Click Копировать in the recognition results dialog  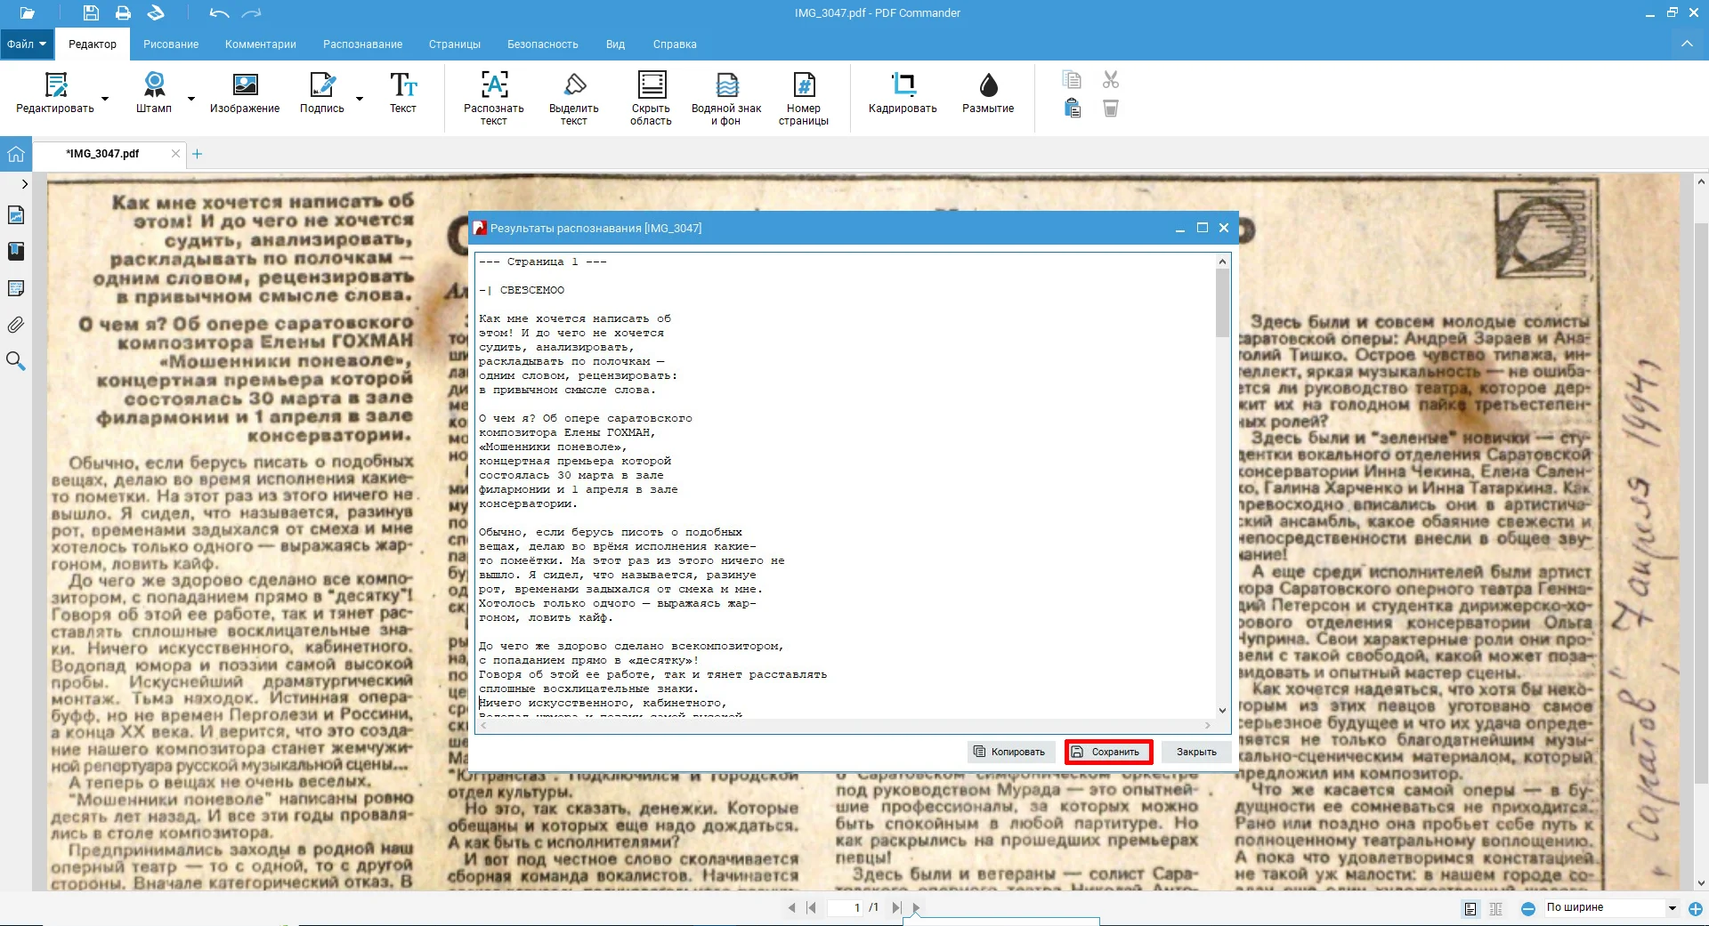[1010, 752]
